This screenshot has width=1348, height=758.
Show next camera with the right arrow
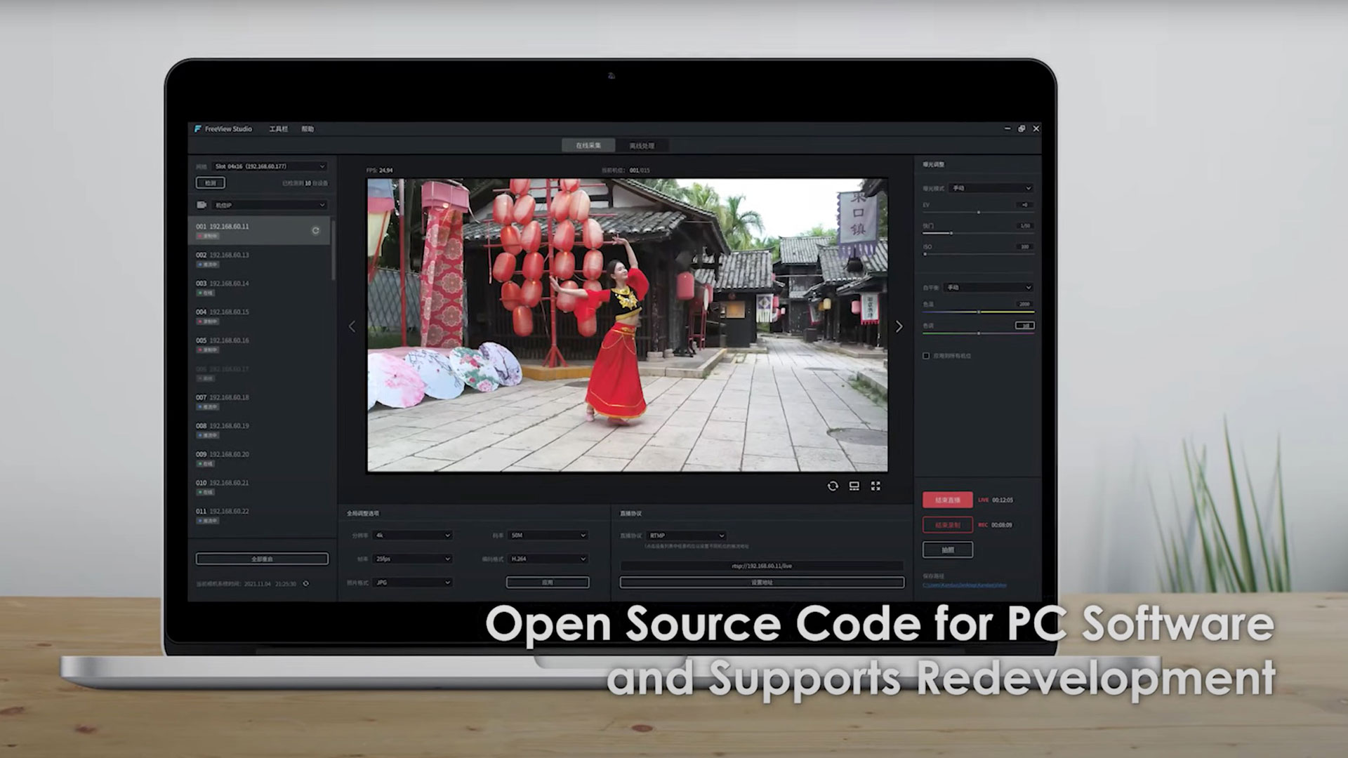tap(899, 326)
